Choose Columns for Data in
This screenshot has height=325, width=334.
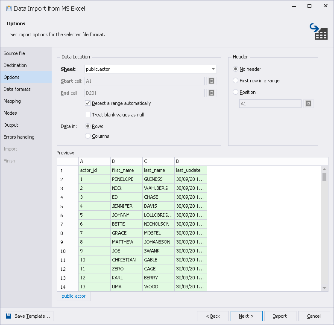(x=88, y=136)
